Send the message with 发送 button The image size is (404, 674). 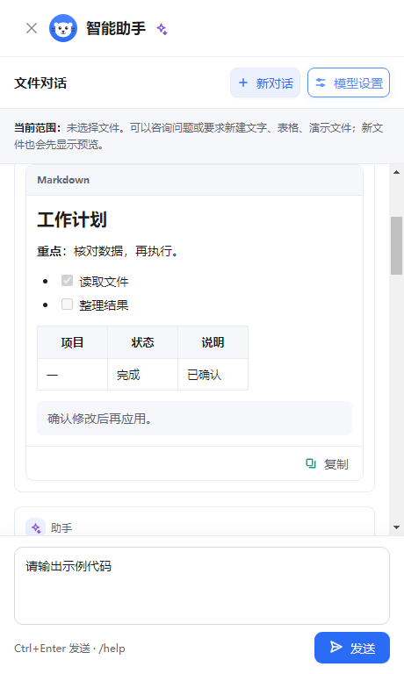tap(352, 648)
